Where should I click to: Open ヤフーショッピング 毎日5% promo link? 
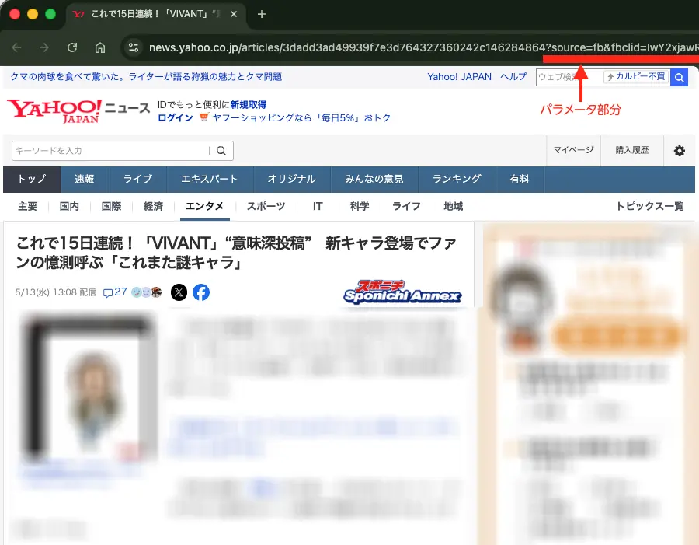301,118
